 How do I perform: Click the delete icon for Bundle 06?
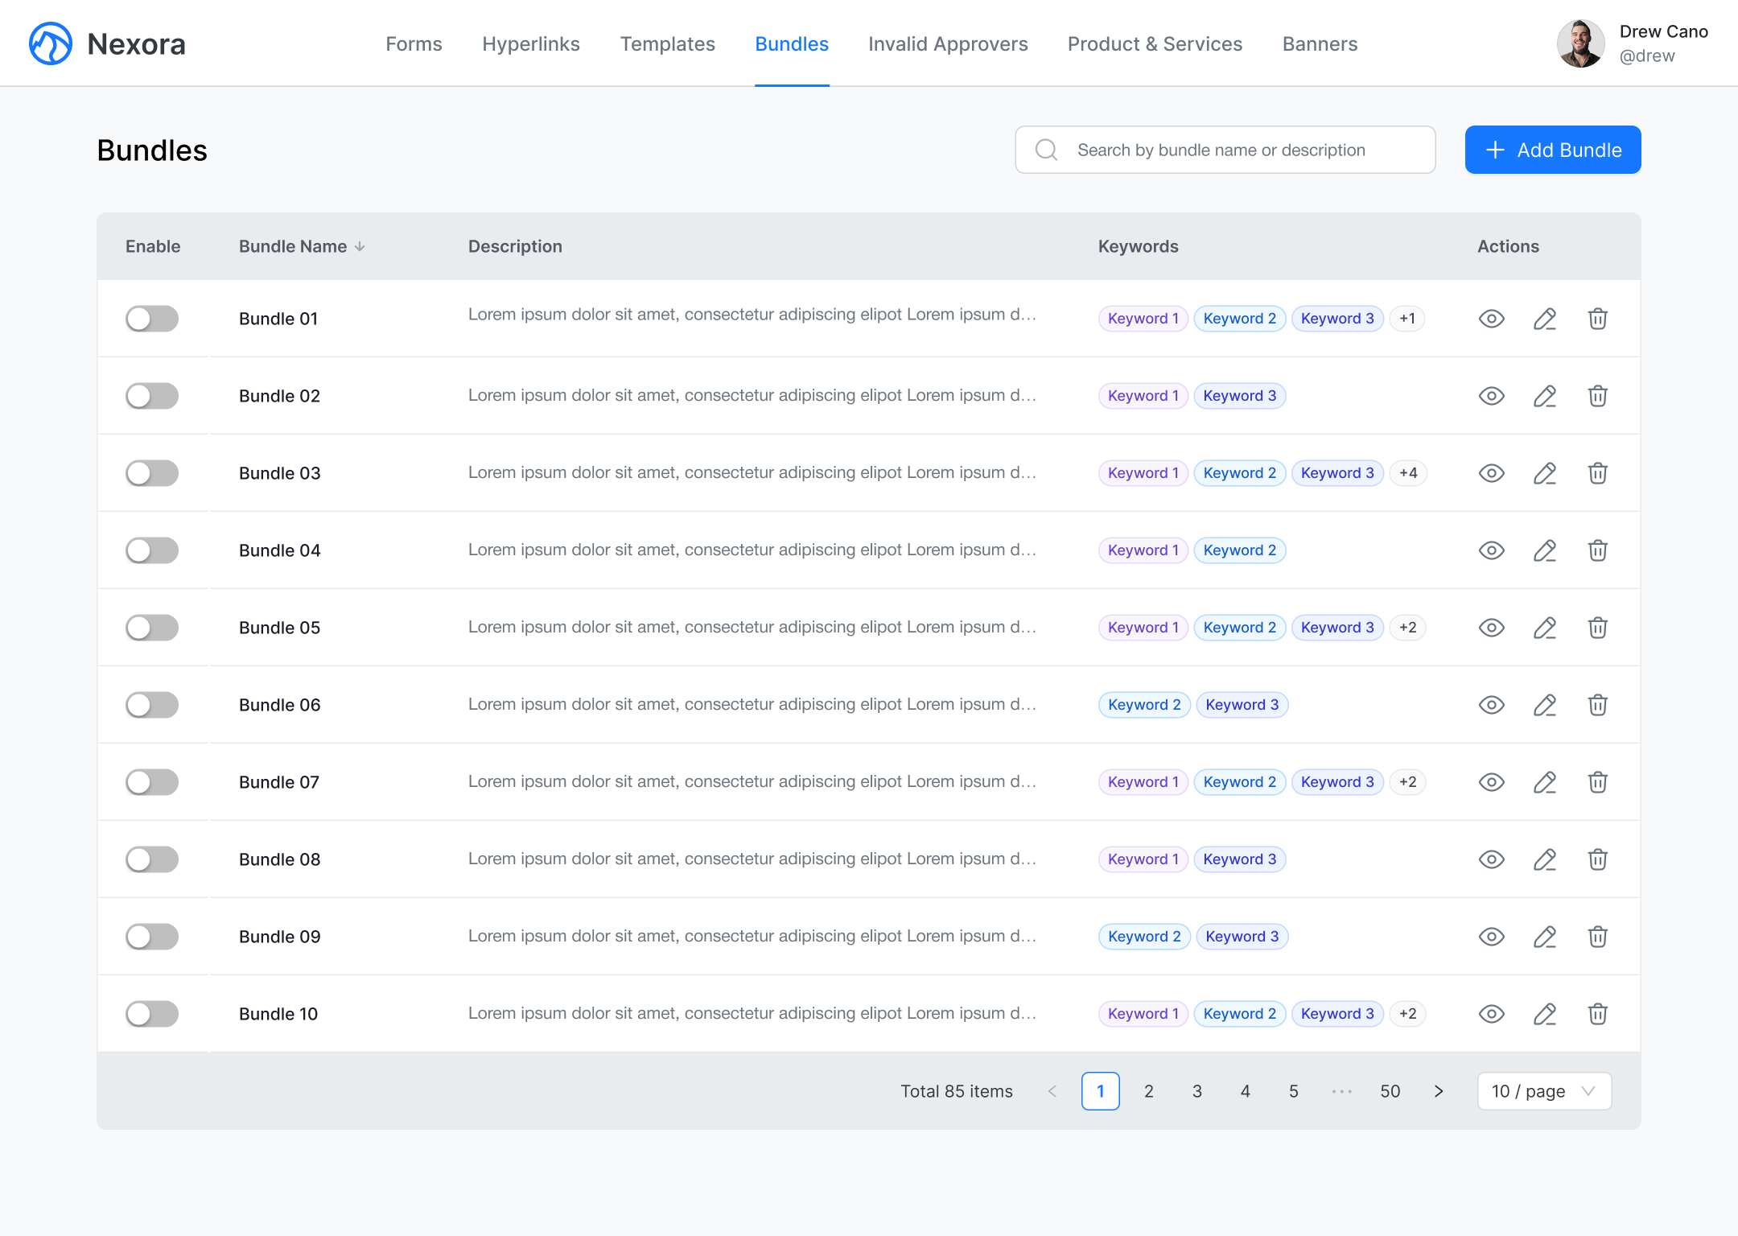point(1597,705)
